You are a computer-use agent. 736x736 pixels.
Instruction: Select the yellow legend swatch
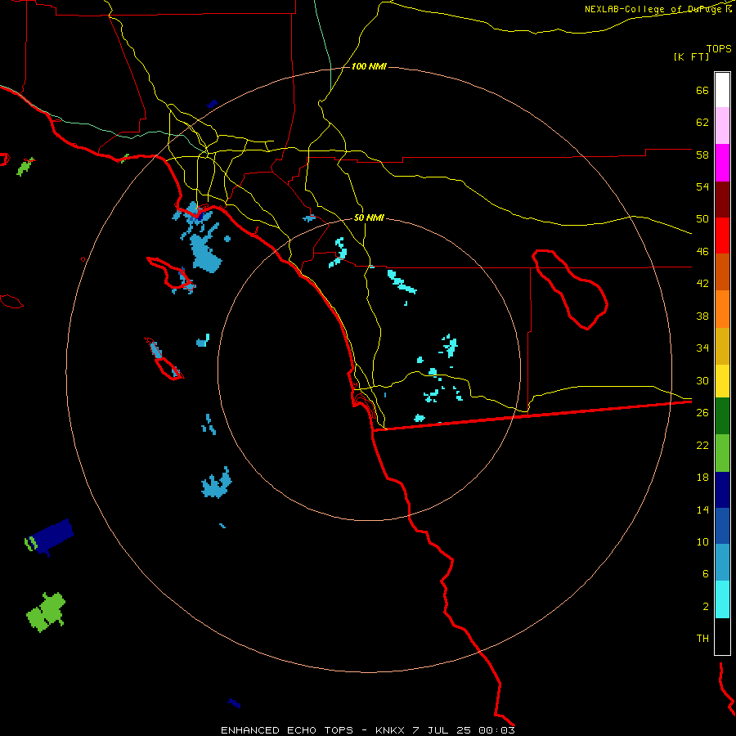pyautogui.click(x=722, y=381)
